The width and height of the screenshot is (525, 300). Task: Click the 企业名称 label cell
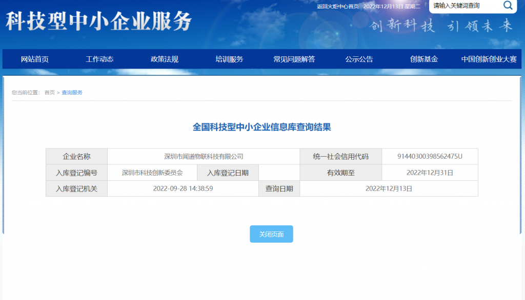pyautogui.click(x=77, y=157)
